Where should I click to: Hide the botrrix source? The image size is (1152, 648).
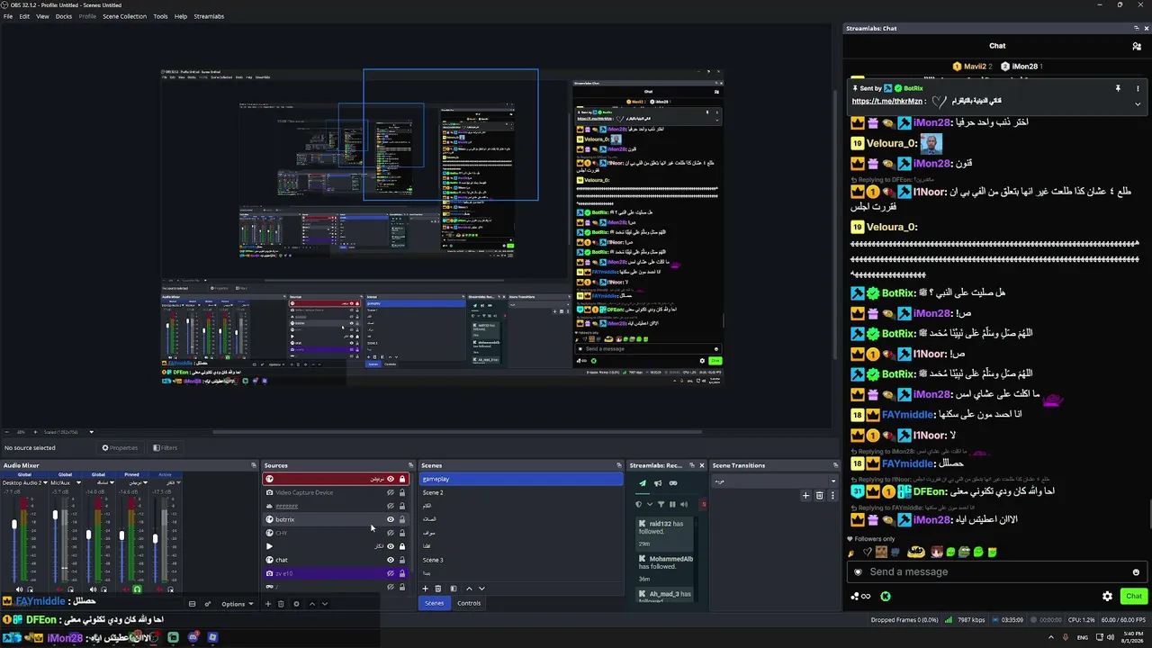point(391,519)
